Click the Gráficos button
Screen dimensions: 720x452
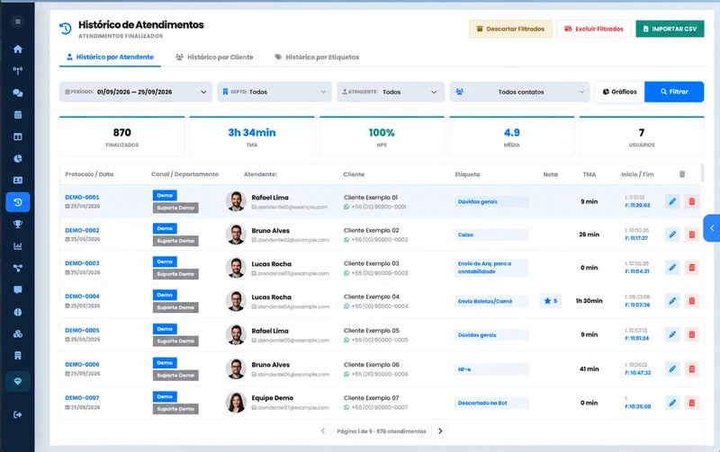pyautogui.click(x=619, y=92)
